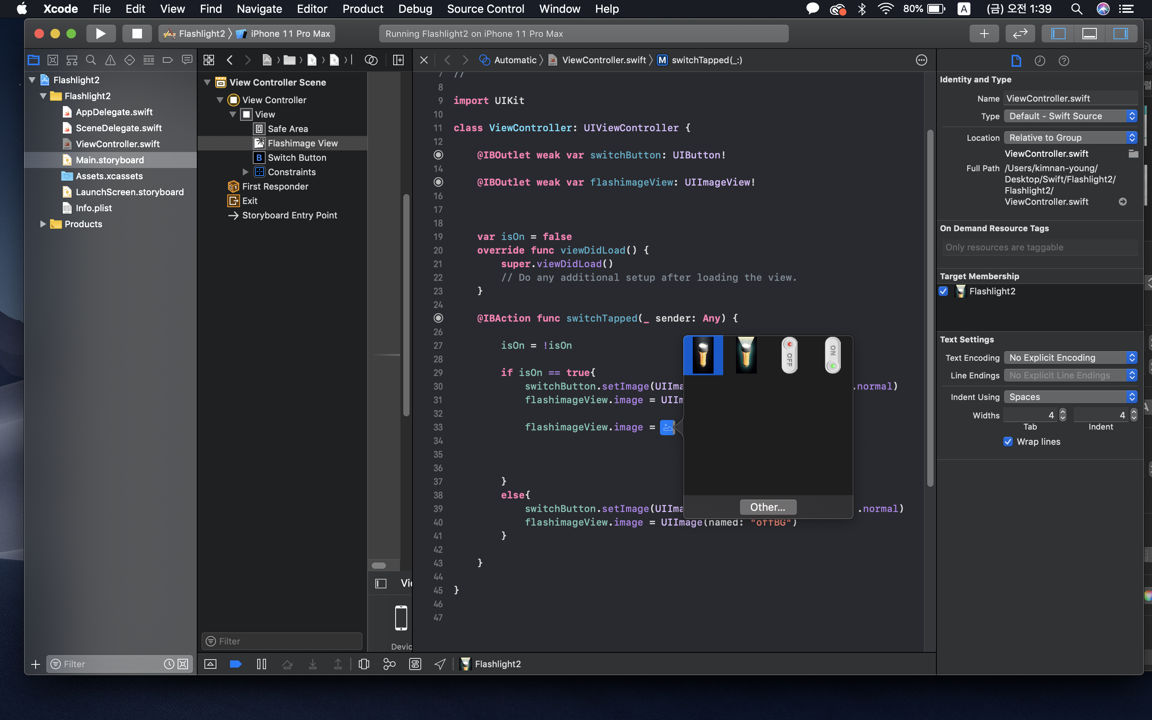Show the History inspector clock icon
This screenshot has height=720, width=1152.
(x=1040, y=60)
